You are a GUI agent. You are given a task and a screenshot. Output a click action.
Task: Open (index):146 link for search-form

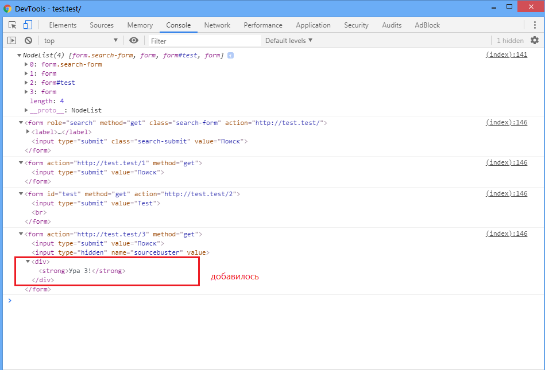point(507,122)
